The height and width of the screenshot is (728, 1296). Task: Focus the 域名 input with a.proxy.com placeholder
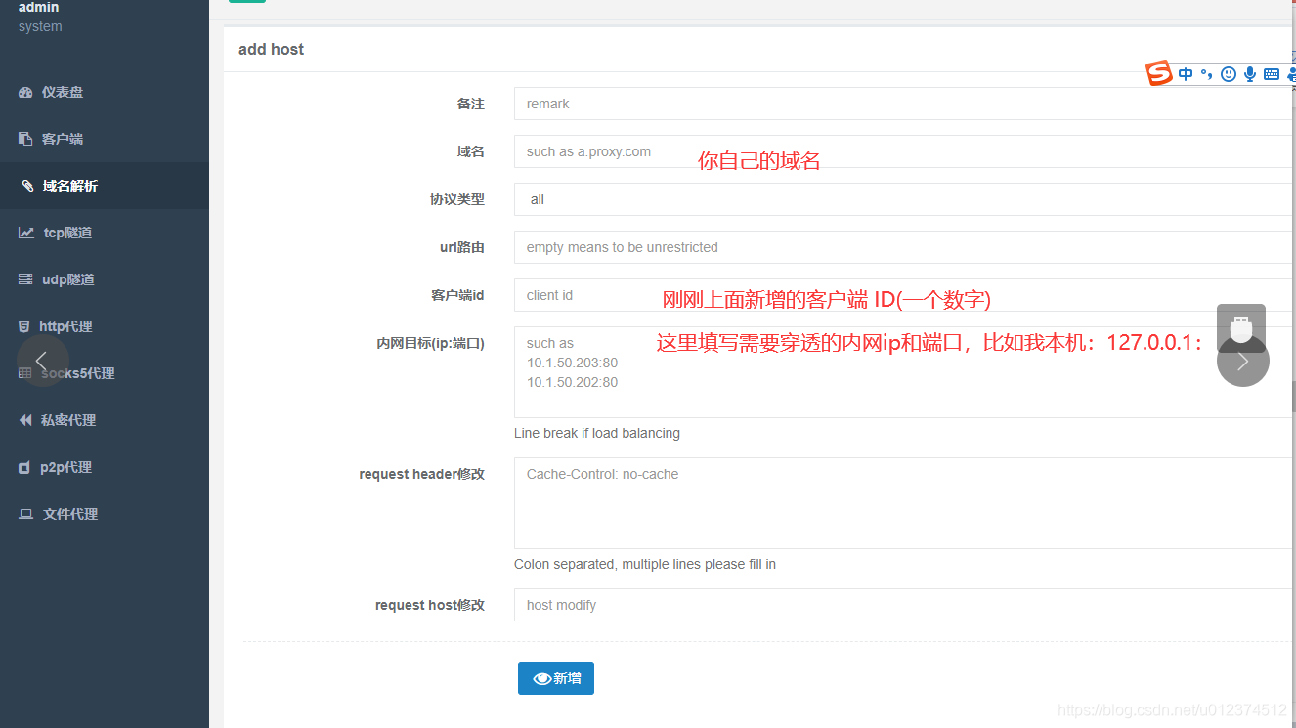pos(904,151)
